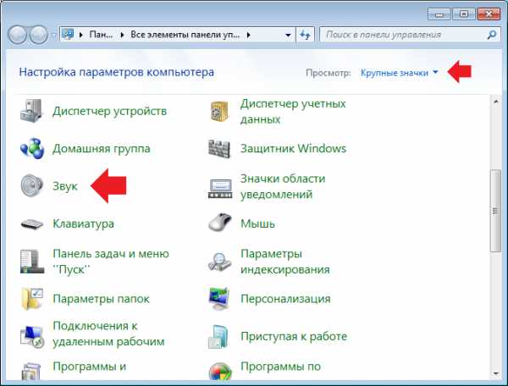Open the Значки области уведомлений link
Screen dimensions: 508x386
click(283, 186)
